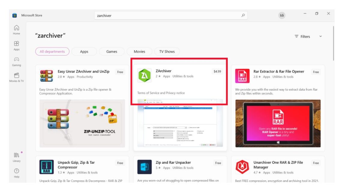
Task: Select the All departments filter pill
Action: [x=52, y=52]
